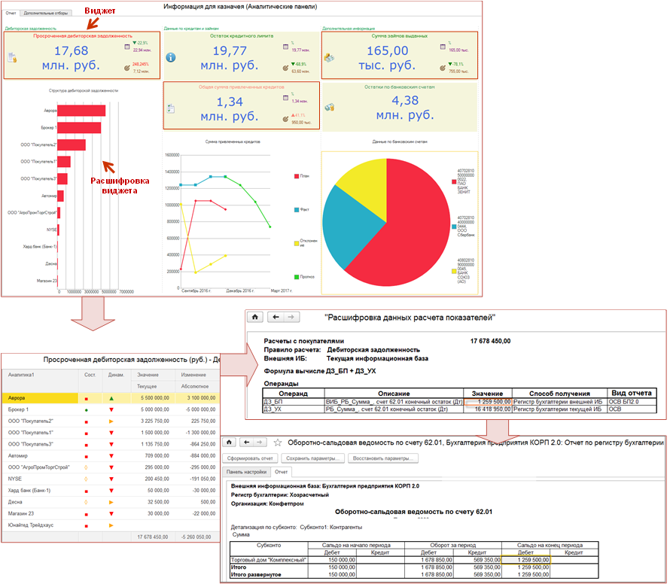Screen dimensions: 670x584
Task: Click back arrow in Расшифровка данных window
Action: [x=276, y=318]
